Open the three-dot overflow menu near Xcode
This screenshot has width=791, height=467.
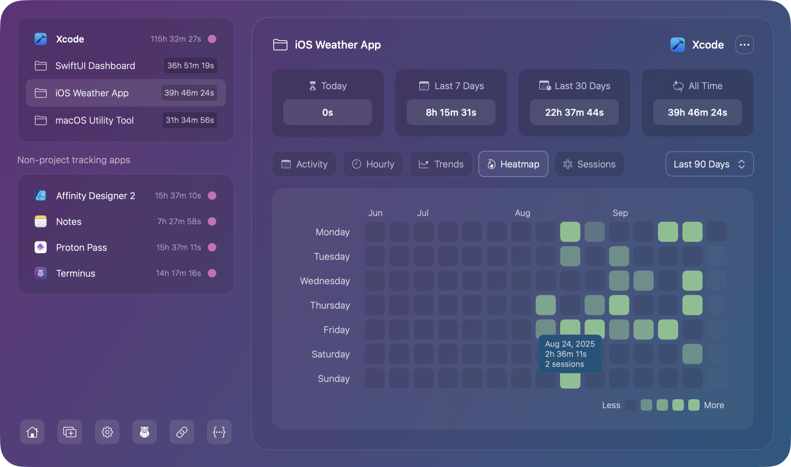click(x=744, y=44)
